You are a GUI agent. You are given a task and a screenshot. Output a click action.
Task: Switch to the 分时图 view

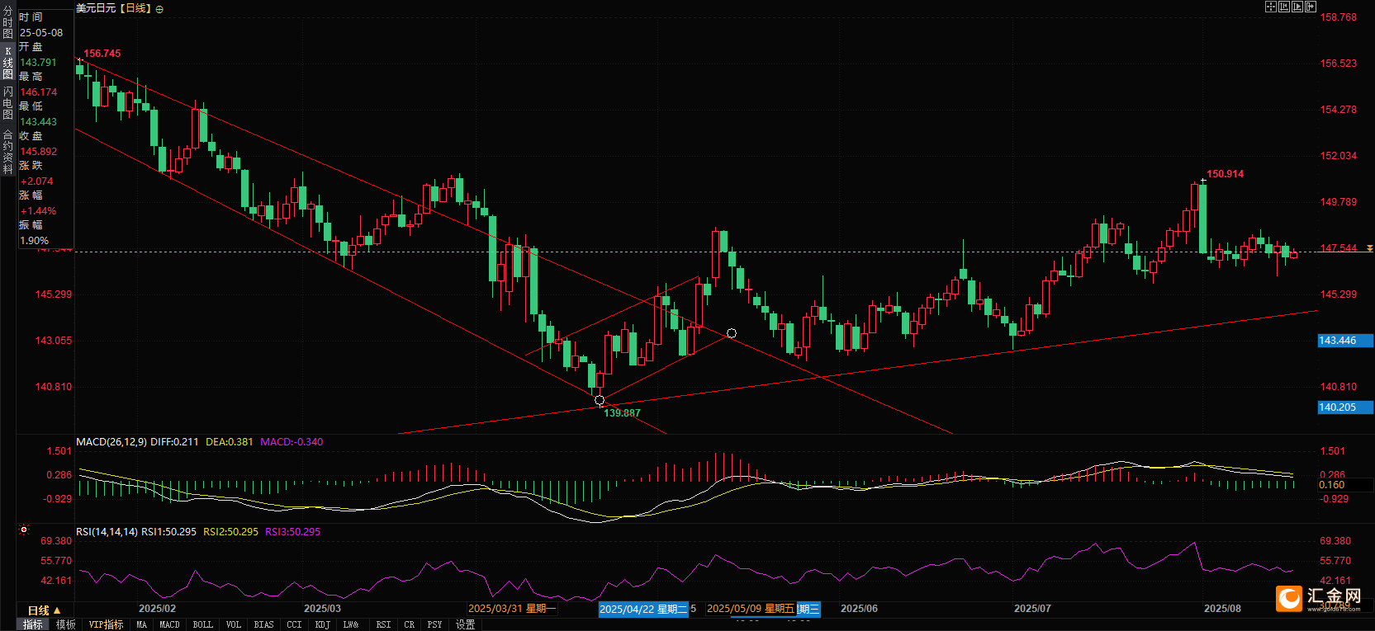point(7,22)
